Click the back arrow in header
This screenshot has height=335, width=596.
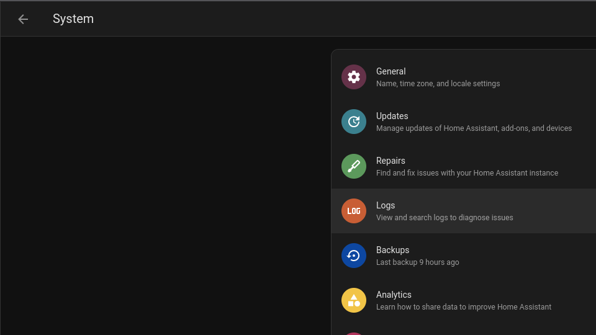point(23,19)
